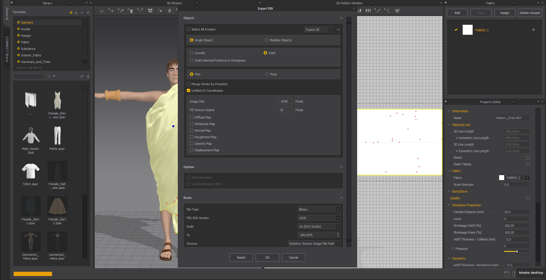
Task: Select the Multiple Objects radio button
Action: point(267,40)
